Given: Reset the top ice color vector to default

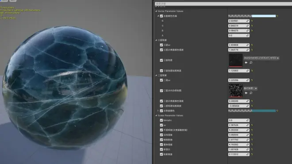Looking at the screenshot, I should 277,16.
